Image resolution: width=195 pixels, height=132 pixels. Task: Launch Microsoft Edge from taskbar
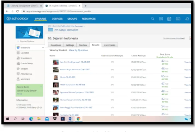pyautogui.click(x=31, y=119)
